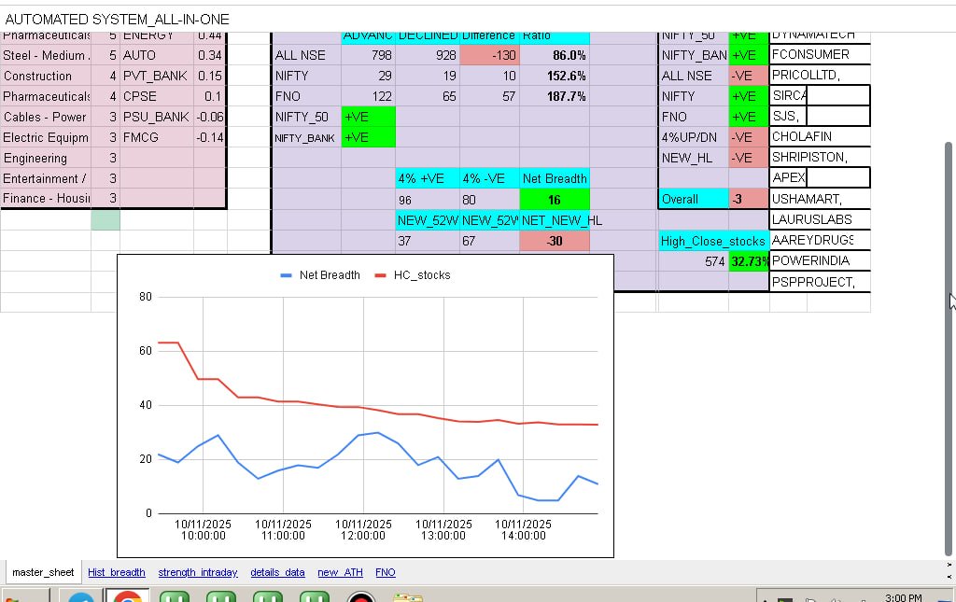Click the PVT_BANK sector cell

[x=157, y=76]
